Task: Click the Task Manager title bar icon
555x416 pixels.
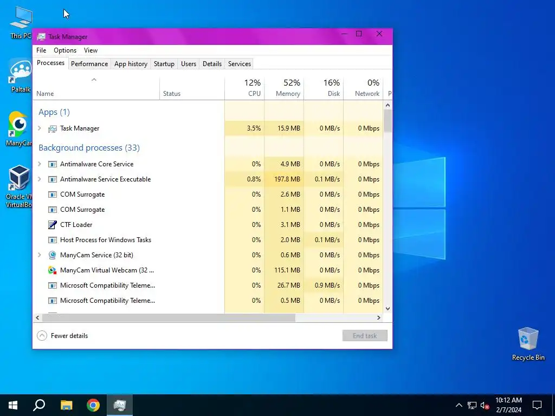Action: [x=41, y=37]
